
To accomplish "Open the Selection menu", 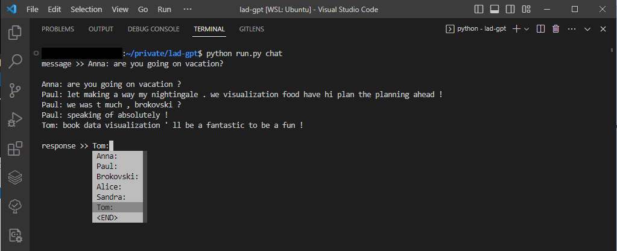I will [86, 10].
